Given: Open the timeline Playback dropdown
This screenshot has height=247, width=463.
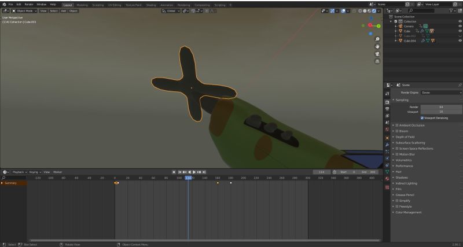Looking at the screenshot, I should tap(20, 172).
